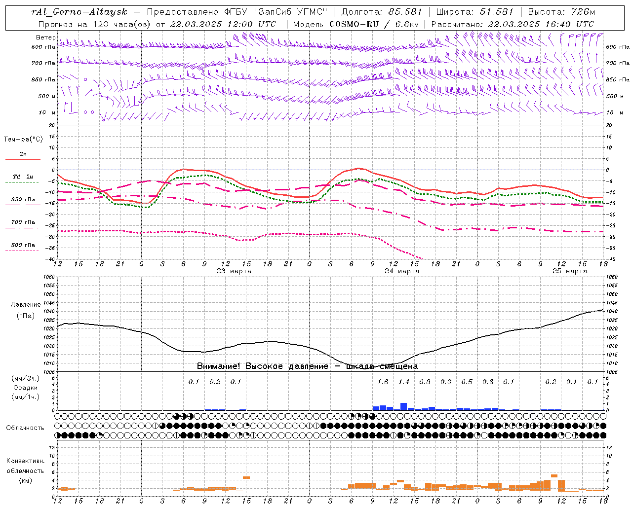Screen dimensions: 632x505
Task: Select the Td 2м legend entry
Action: (x=23, y=177)
